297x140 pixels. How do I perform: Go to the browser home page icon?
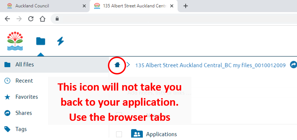click(x=42, y=19)
